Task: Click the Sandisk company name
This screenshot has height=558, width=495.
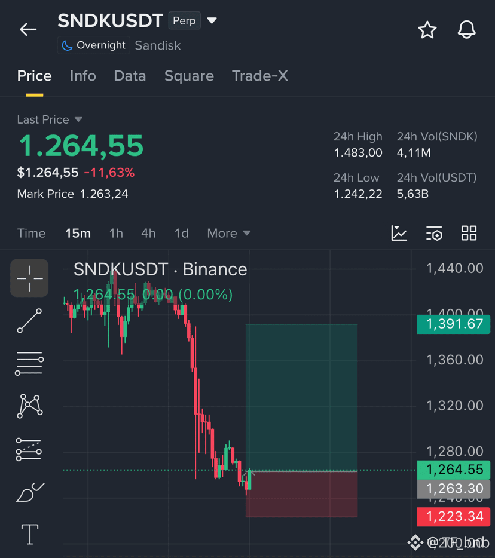Action: (158, 45)
